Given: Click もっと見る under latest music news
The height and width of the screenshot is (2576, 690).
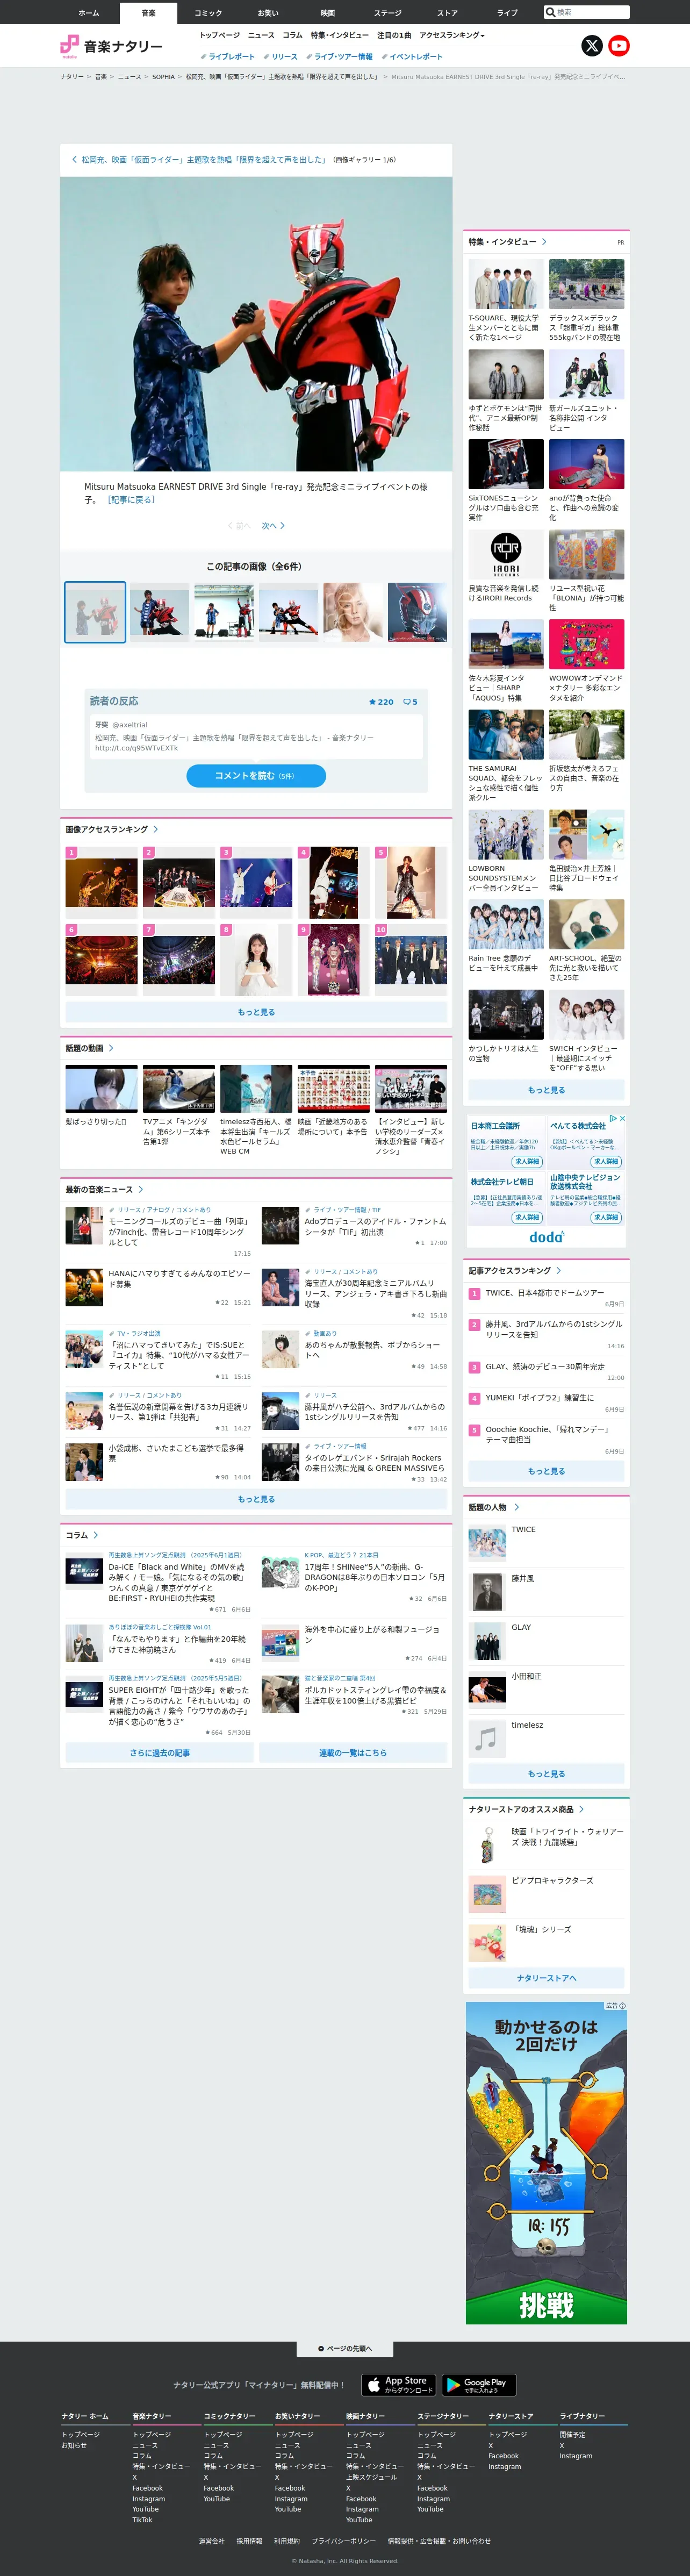Looking at the screenshot, I should coord(256,1499).
